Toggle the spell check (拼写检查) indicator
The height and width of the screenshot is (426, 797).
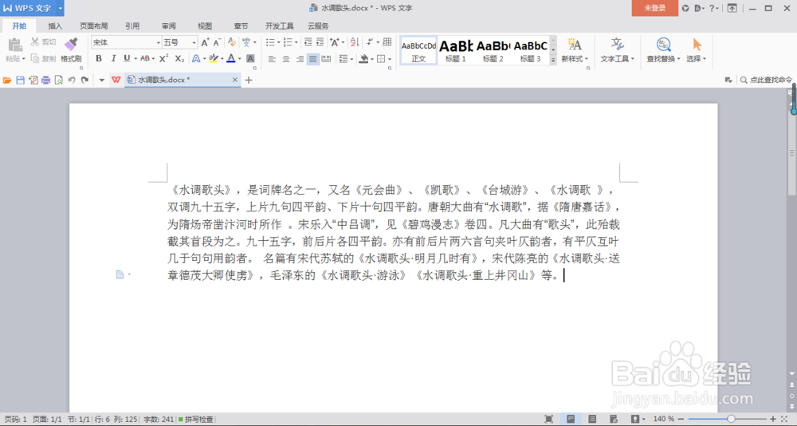196,420
